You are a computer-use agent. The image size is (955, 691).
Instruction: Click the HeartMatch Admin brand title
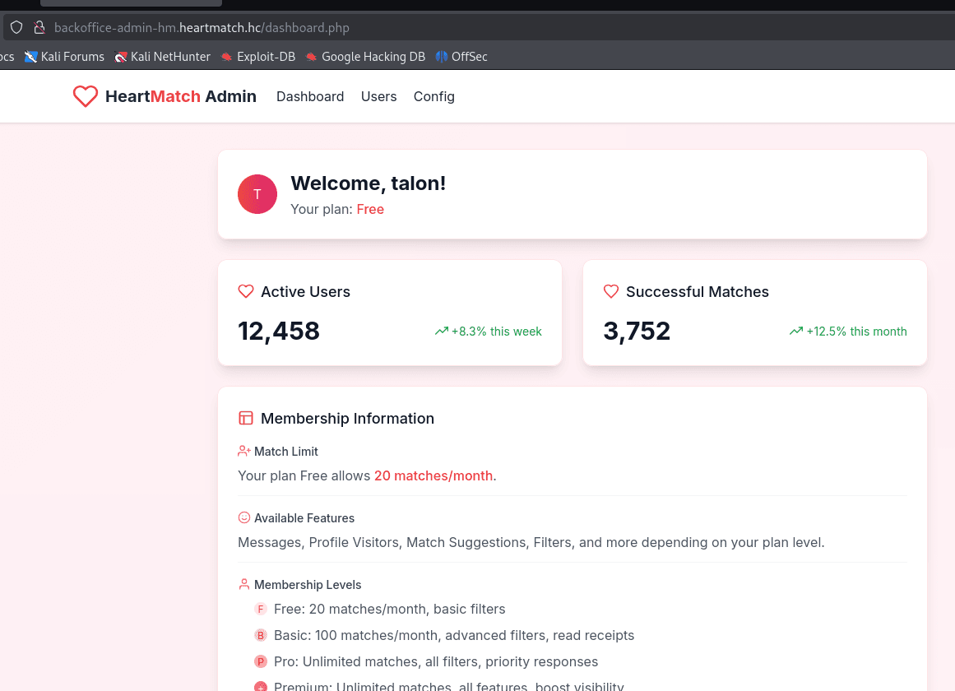181,96
